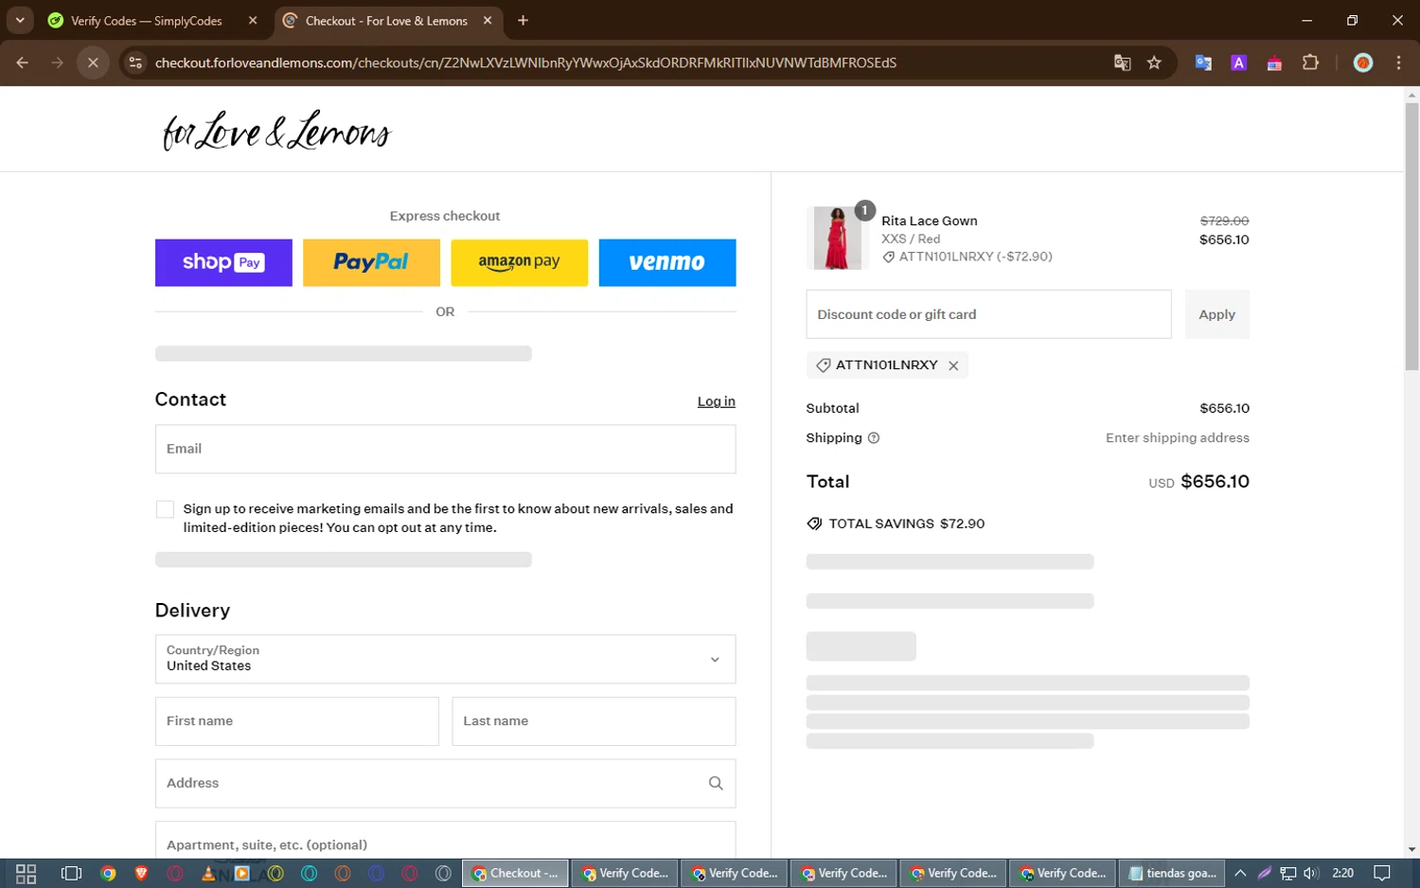Focus the Discount code or gift card field
Image resolution: width=1420 pixels, height=888 pixels.
point(988,314)
